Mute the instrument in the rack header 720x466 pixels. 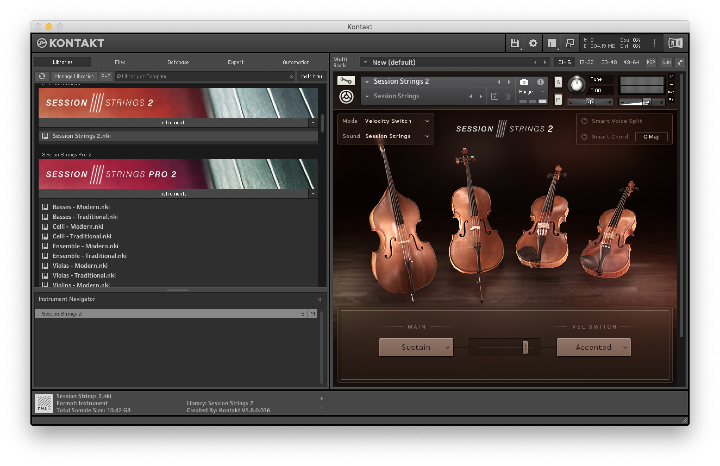click(558, 99)
